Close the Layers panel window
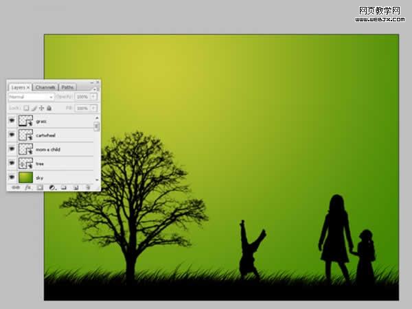412x309 pixels. [x=98, y=82]
